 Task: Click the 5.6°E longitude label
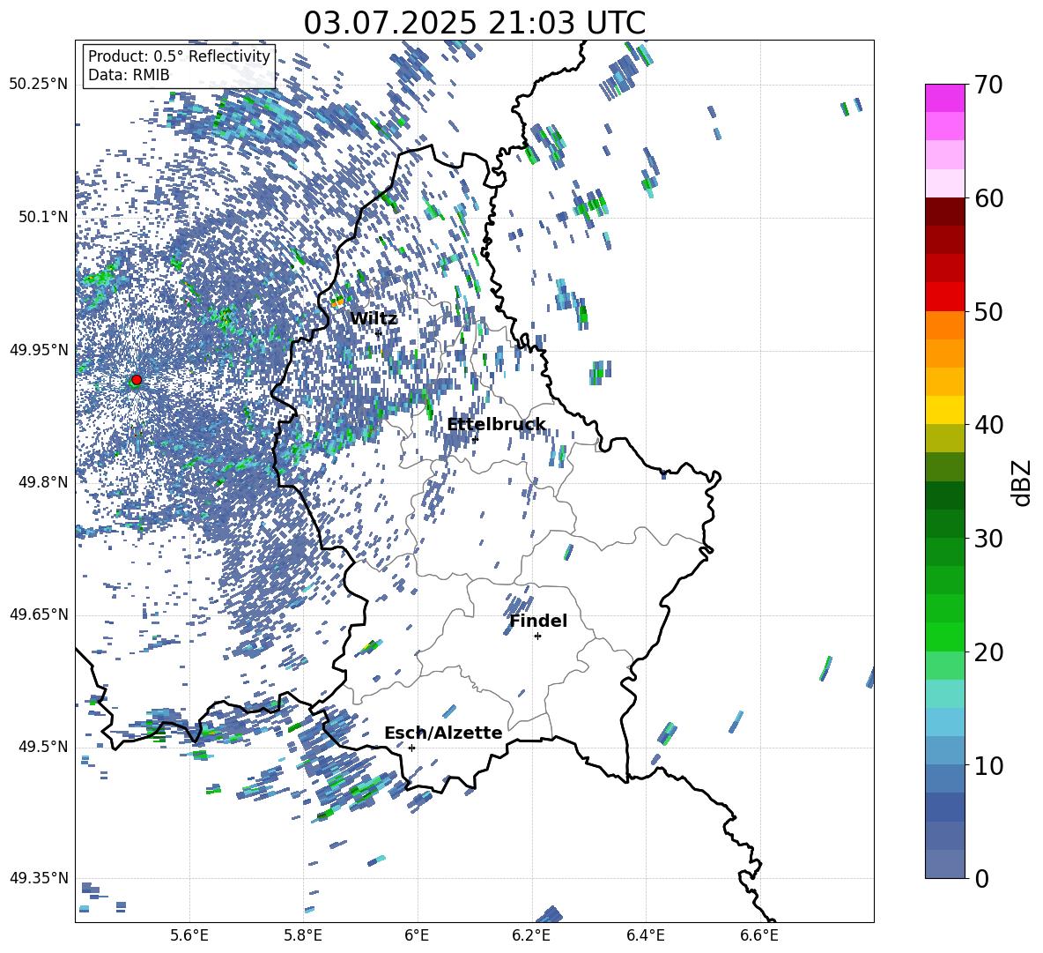pos(189,935)
